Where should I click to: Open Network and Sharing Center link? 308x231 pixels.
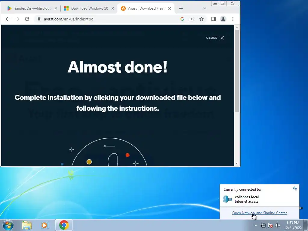tap(260, 213)
